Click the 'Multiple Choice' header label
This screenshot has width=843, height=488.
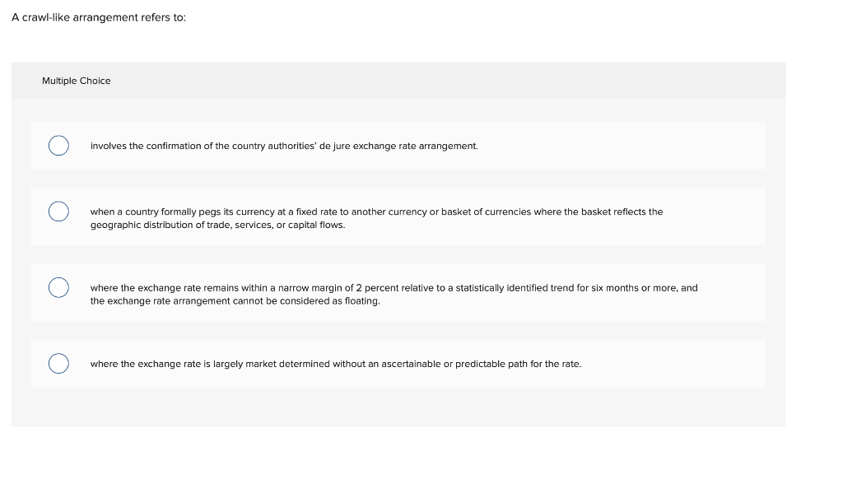77,81
